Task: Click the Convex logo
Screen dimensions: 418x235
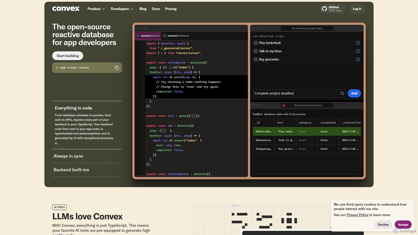Action: point(66,9)
